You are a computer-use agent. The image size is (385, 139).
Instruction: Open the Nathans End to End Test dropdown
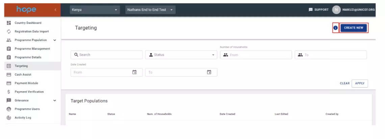pos(150,10)
